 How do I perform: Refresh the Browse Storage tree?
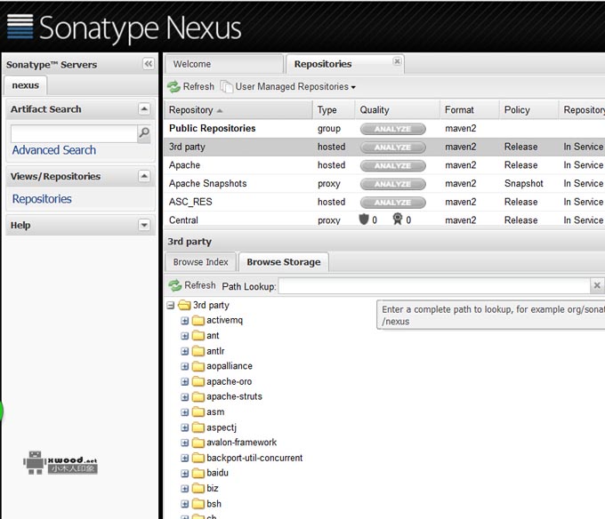point(192,285)
